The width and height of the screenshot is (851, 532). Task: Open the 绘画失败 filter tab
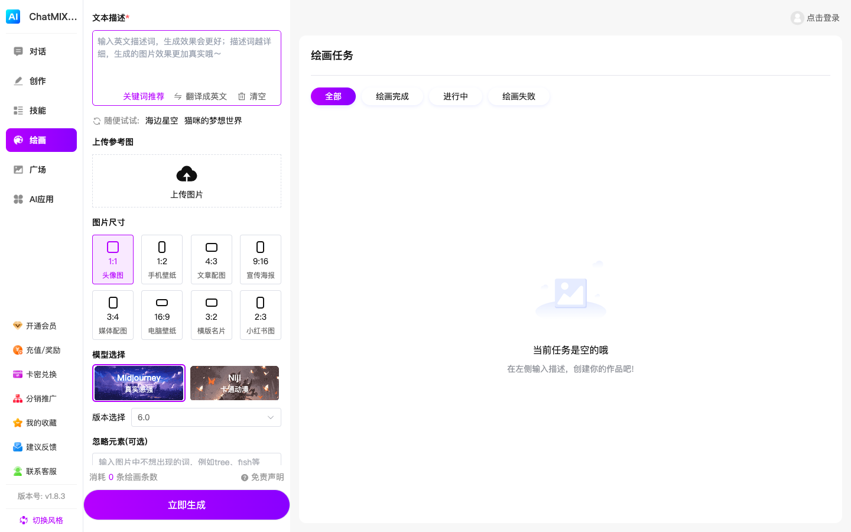click(x=519, y=96)
